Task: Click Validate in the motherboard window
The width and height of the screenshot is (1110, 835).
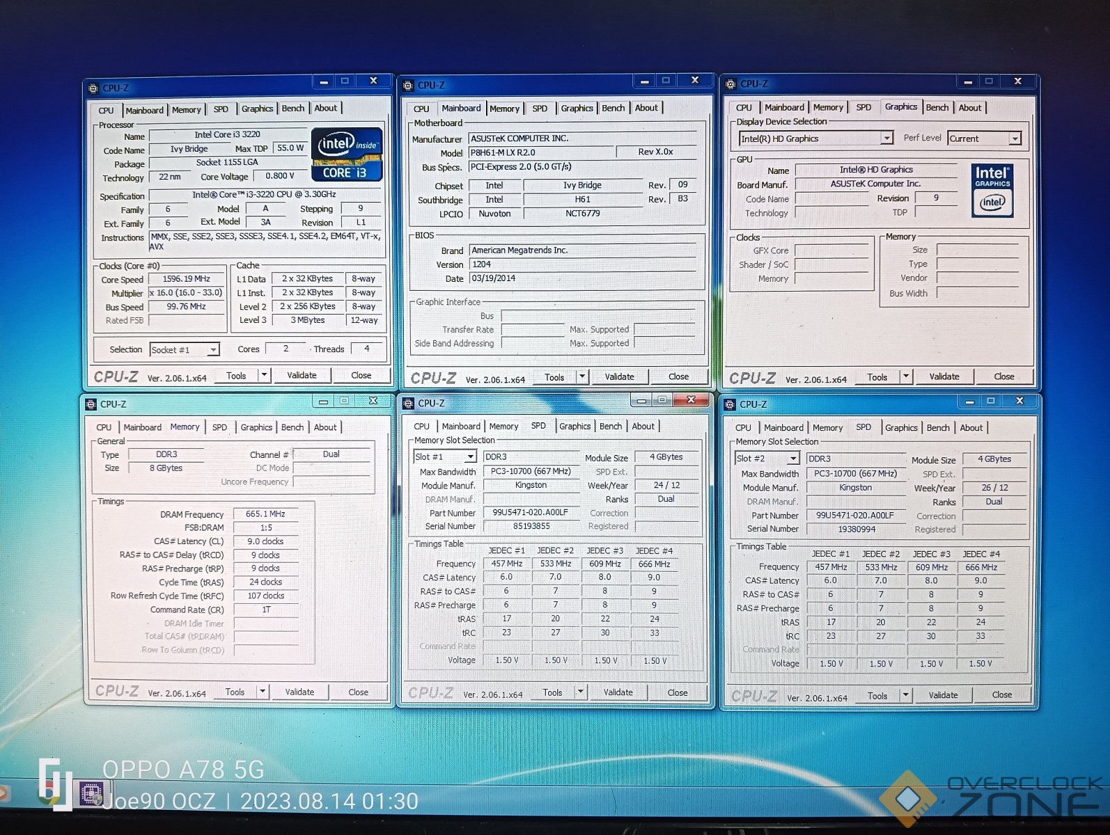Action: [619, 377]
